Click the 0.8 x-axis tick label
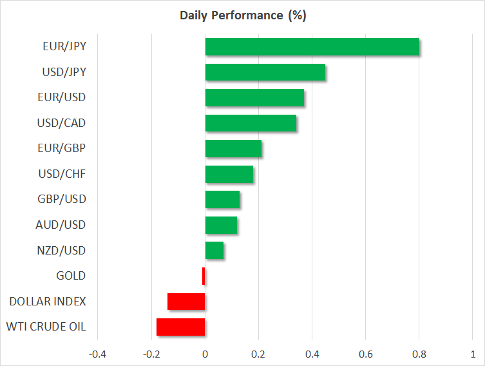485x366 pixels. tap(419, 354)
